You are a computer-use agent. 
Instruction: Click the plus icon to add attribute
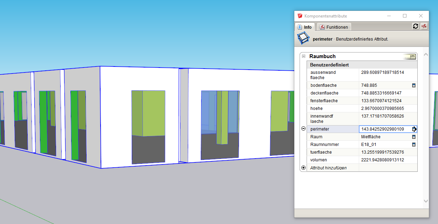303,168
